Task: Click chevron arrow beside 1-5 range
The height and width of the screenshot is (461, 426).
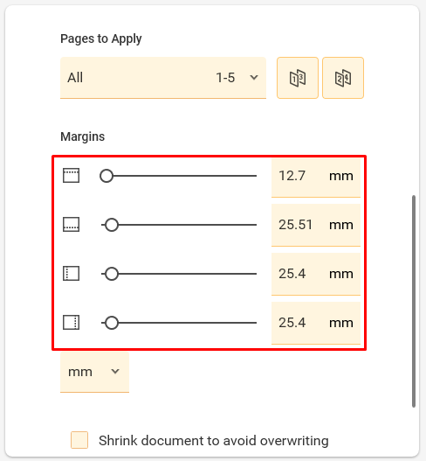Action: [254, 78]
